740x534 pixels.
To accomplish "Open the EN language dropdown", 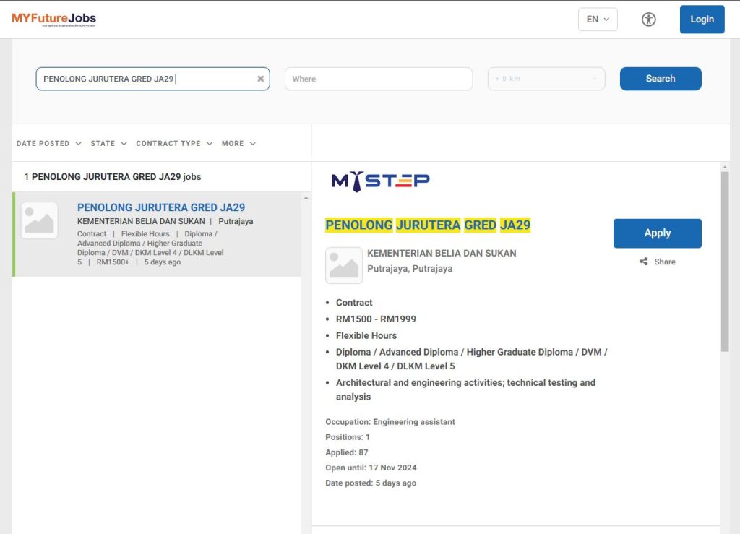I will (x=598, y=20).
